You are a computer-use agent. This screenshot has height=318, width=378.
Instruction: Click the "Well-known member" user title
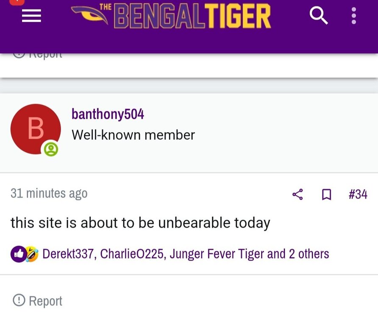tap(133, 135)
